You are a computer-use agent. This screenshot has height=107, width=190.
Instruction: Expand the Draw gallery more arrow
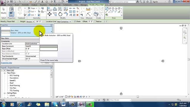[121, 15]
